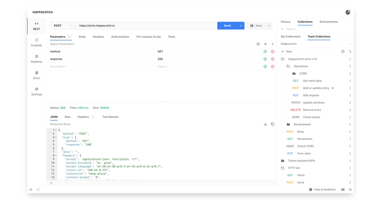
Task: Show the Test Results tab
Action: tap(110, 117)
